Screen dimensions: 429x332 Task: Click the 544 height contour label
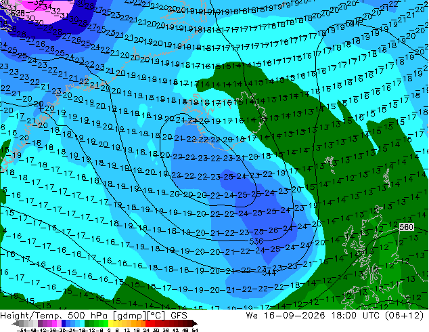(x=269, y=272)
